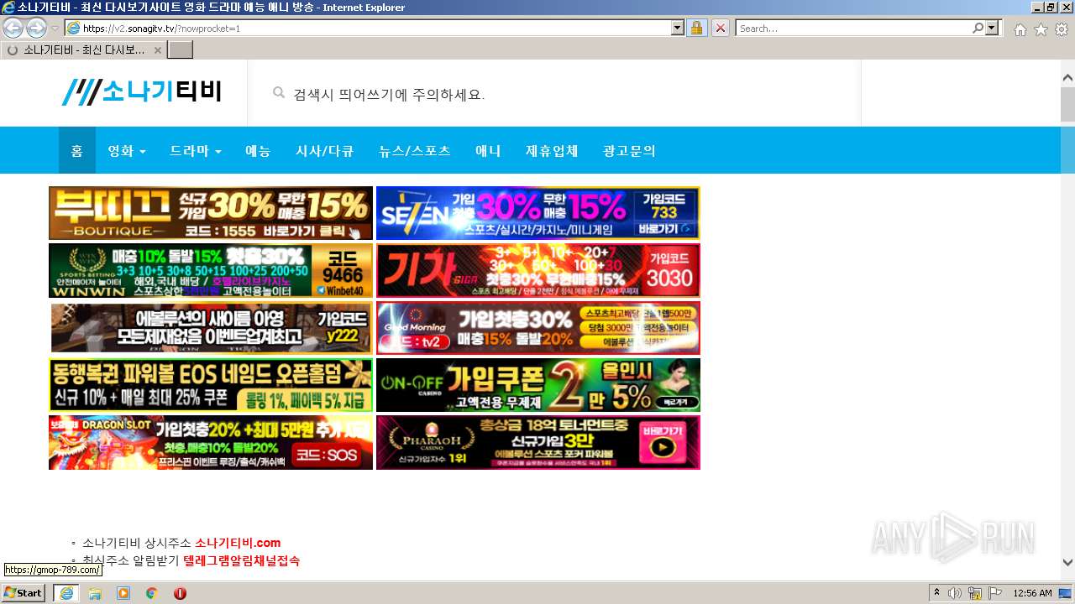Screen dimensions: 1075x604
Task: Switch to the 소나기티비 browser tab
Action: pyautogui.click(x=84, y=50)
